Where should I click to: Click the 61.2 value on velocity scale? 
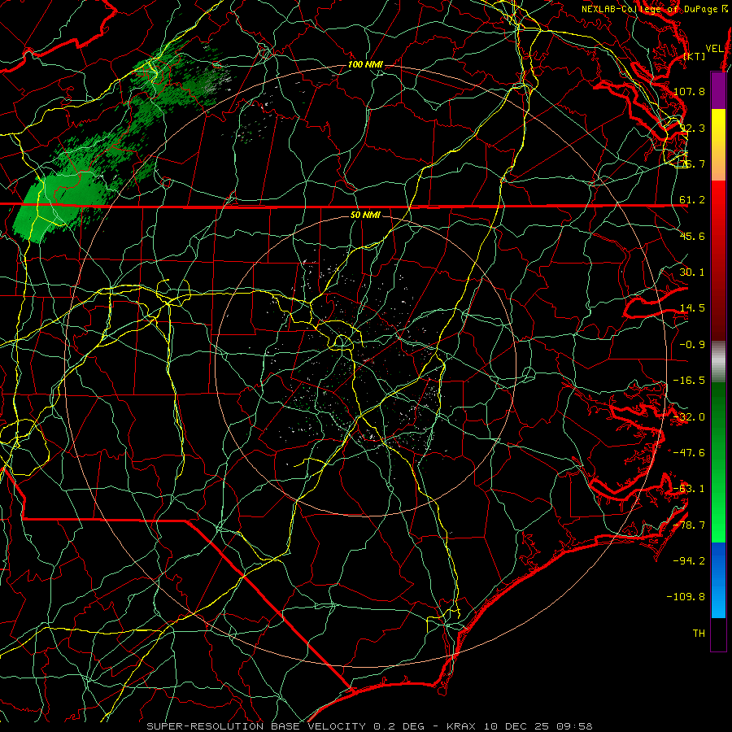[x=692, y=200]
